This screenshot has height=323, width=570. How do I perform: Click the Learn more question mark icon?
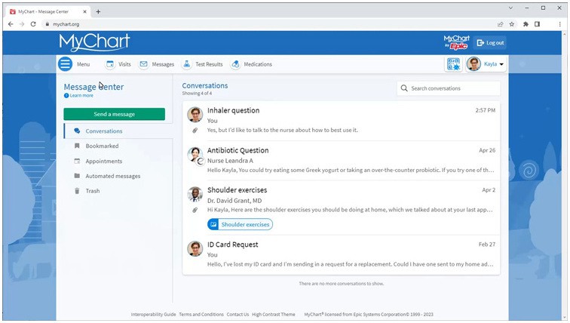pos(66,96)
